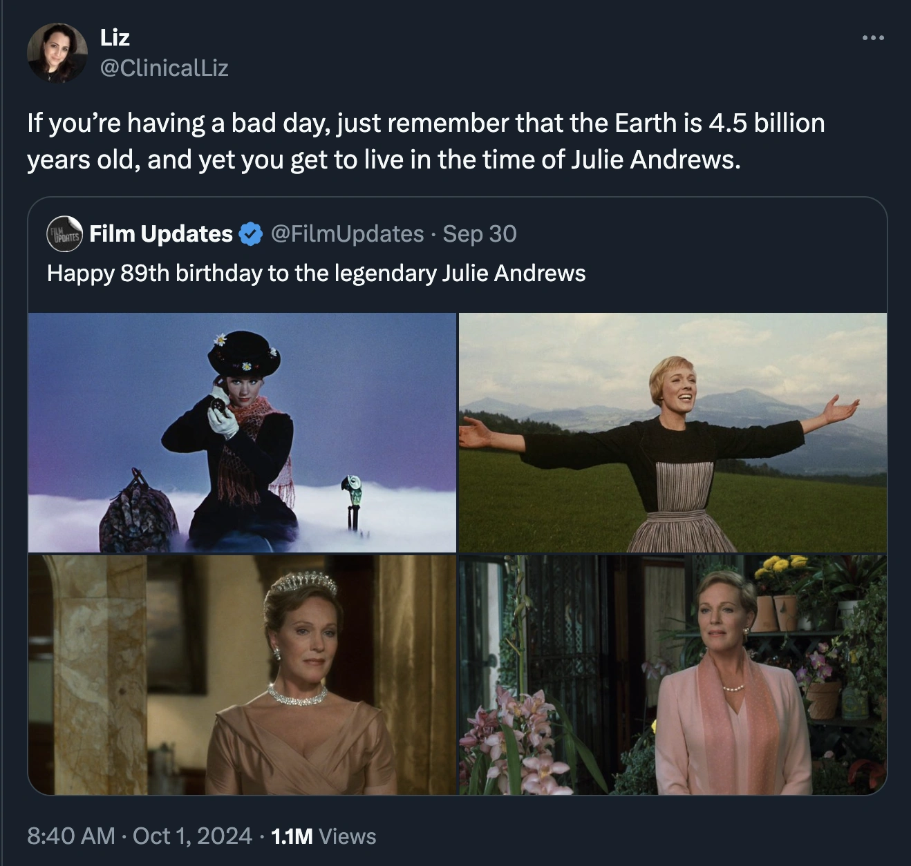Open the Film Updates account name
Viewport: 911px width, 866px height.
coord(161,234)
